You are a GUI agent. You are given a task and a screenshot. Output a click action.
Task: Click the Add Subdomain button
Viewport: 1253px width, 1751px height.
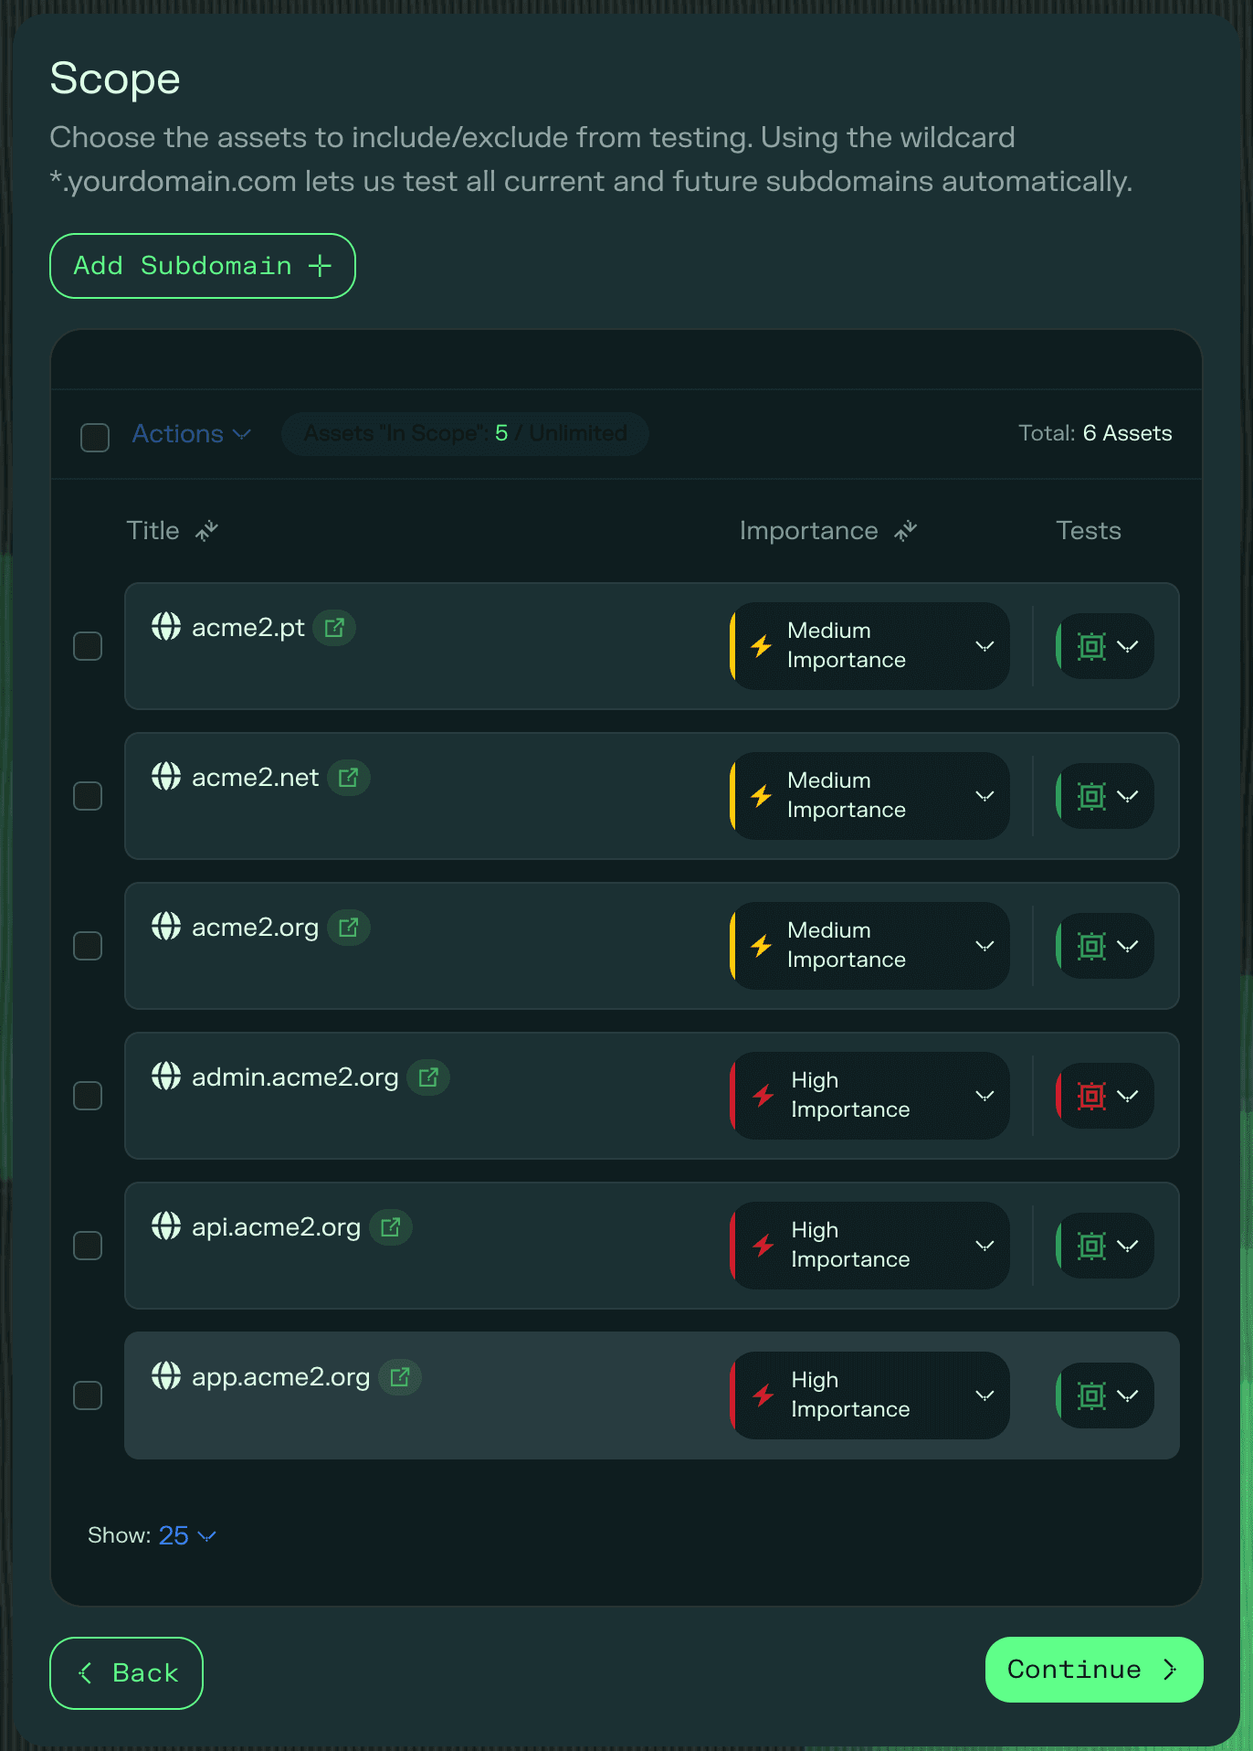203,266
